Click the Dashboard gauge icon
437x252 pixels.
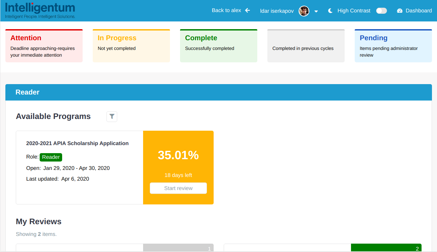pyautogui.click(x=400, y=11)
